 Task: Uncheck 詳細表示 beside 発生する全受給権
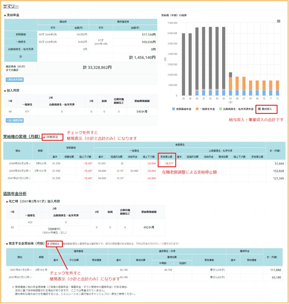pos(48,244)
